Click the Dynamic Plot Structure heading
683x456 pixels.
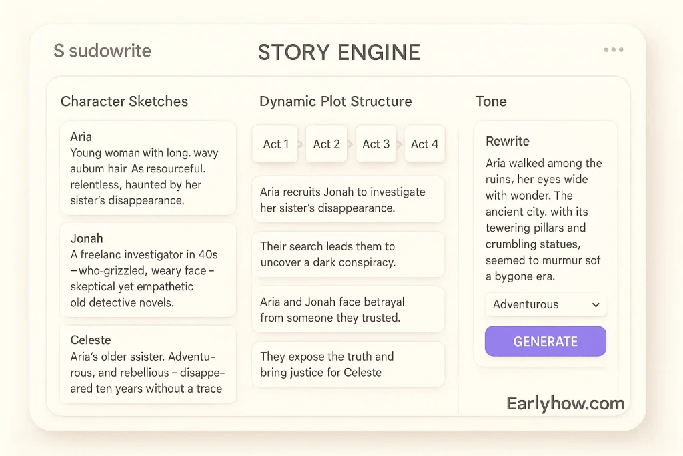tap(335, 101)
